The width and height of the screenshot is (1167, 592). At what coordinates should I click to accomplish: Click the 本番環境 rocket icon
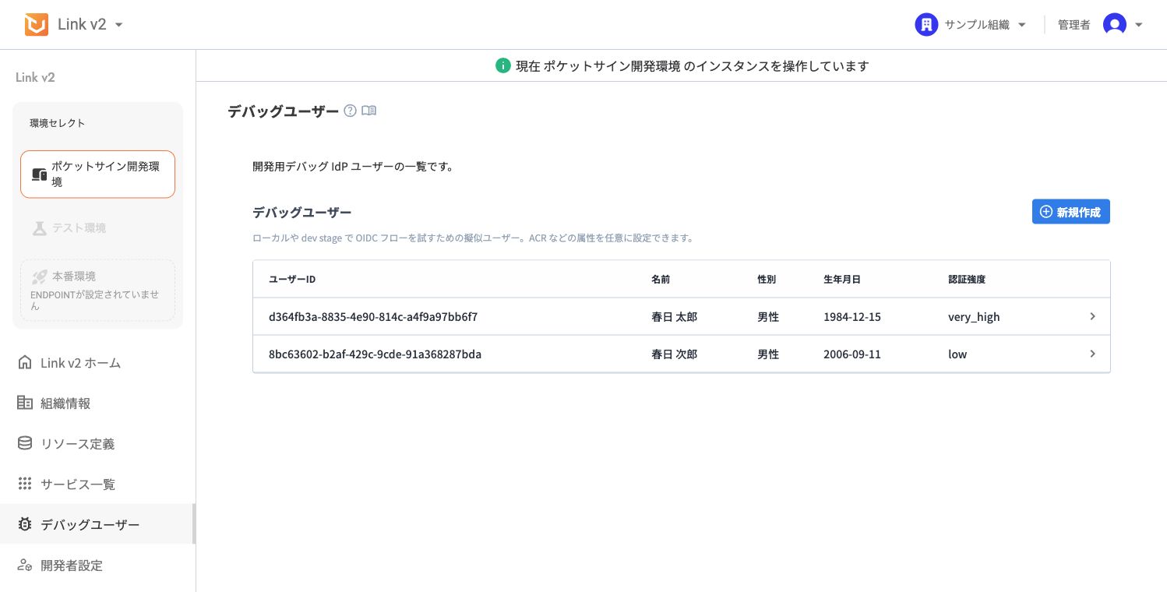click(x=39, y=277)
